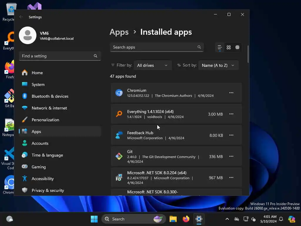This screenshot has width=301, height=226.
Task: Click the Search apps field
Action: click(157, 47)
